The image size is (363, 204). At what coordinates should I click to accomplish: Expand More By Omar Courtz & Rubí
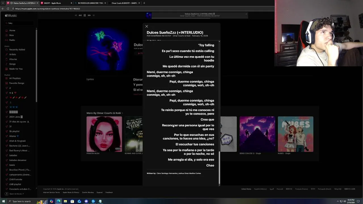pos(105,113)
